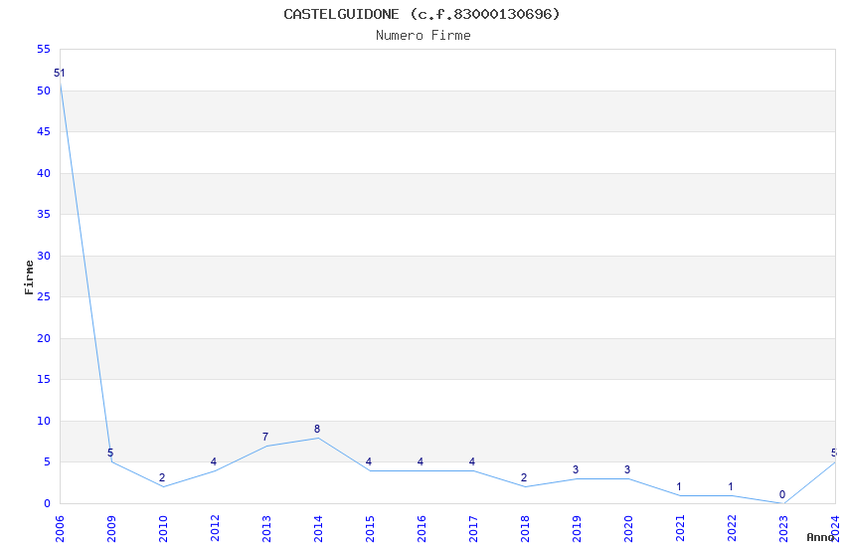Click the data value 3 above 2020

coord(628,469)
